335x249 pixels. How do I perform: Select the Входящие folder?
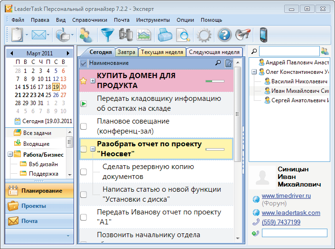point(36,144)
